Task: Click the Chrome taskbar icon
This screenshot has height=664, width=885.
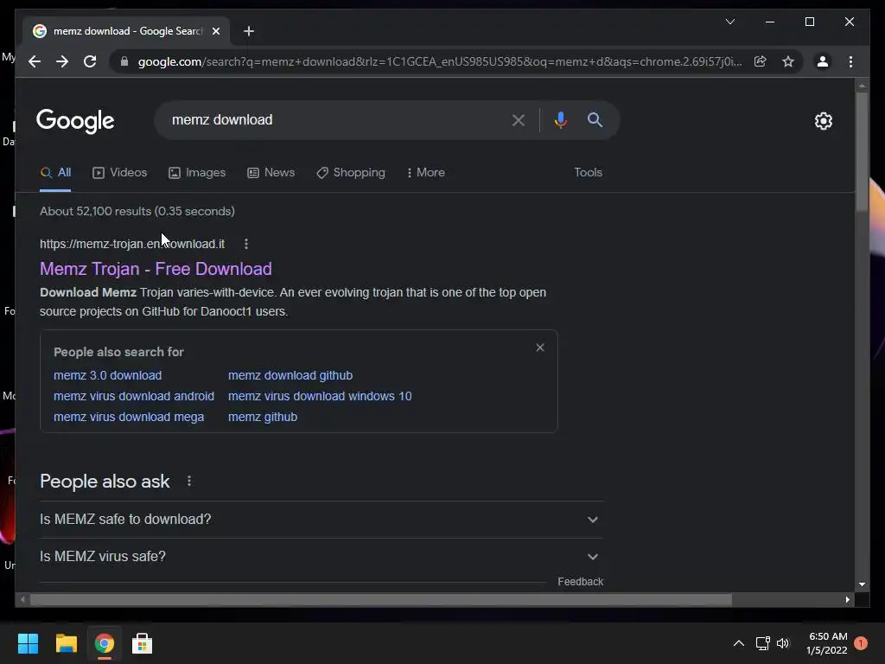Action: pyautogui.click(x=104, y=643)
